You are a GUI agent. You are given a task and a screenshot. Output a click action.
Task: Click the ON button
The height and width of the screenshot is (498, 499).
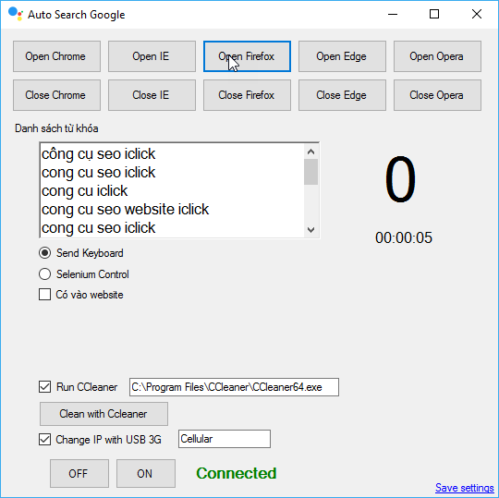146,473
